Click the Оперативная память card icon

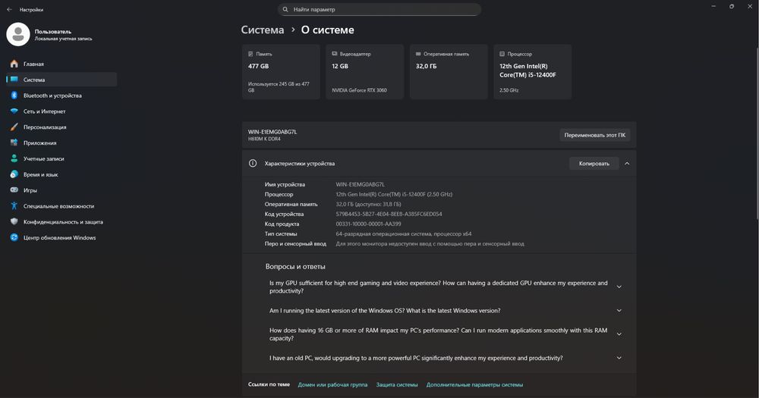(418, 54)
